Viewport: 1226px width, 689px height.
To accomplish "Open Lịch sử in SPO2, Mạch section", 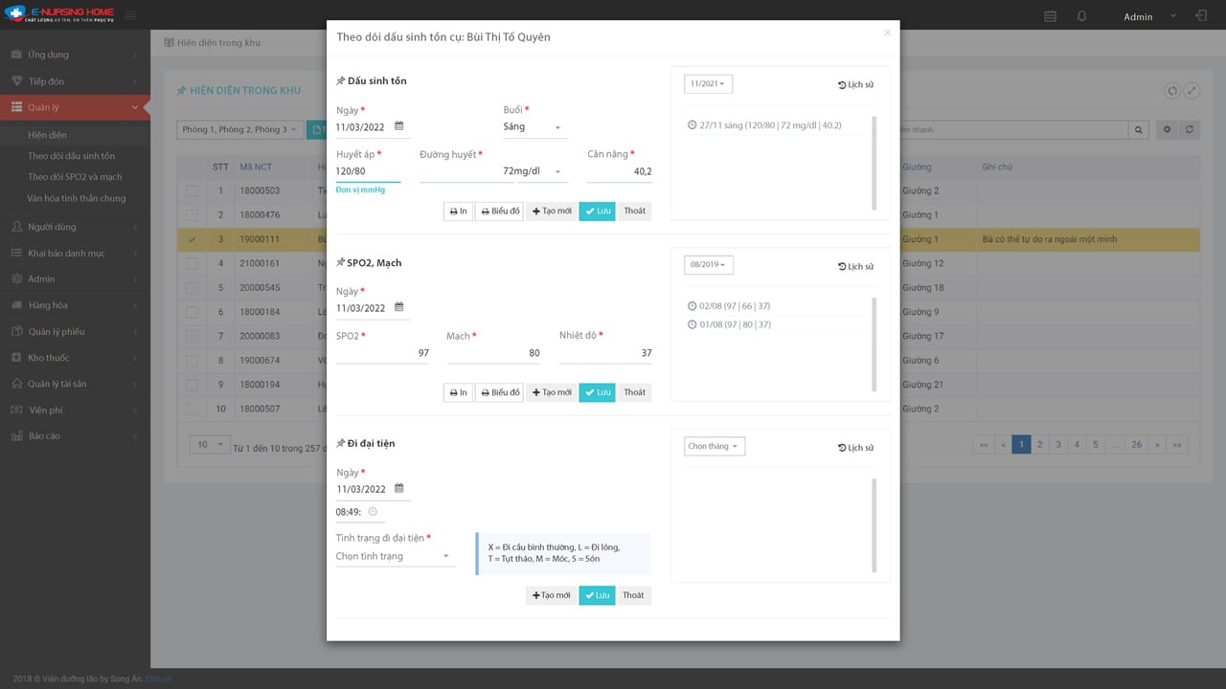I will tap(855, 266).
